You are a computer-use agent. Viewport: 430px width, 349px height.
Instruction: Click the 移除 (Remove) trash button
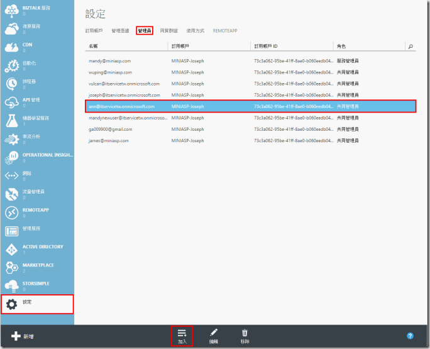pos(245,336)
